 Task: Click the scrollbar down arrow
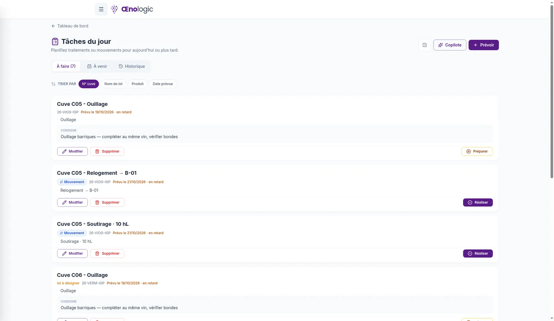coord(552,318)
